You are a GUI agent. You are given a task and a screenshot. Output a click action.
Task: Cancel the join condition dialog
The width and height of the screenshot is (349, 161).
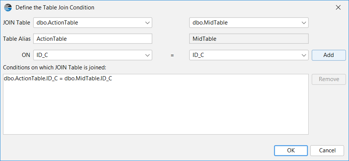pyautogui.click(x=327, y=150)
